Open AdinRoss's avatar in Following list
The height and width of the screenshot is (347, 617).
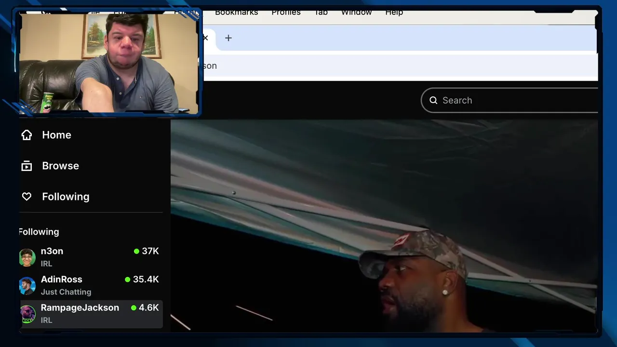27,285
